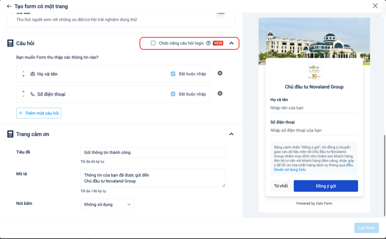Click the red 'NEW' badge
The height and width of the screenshot is (239, 386).
click(218, 43)
